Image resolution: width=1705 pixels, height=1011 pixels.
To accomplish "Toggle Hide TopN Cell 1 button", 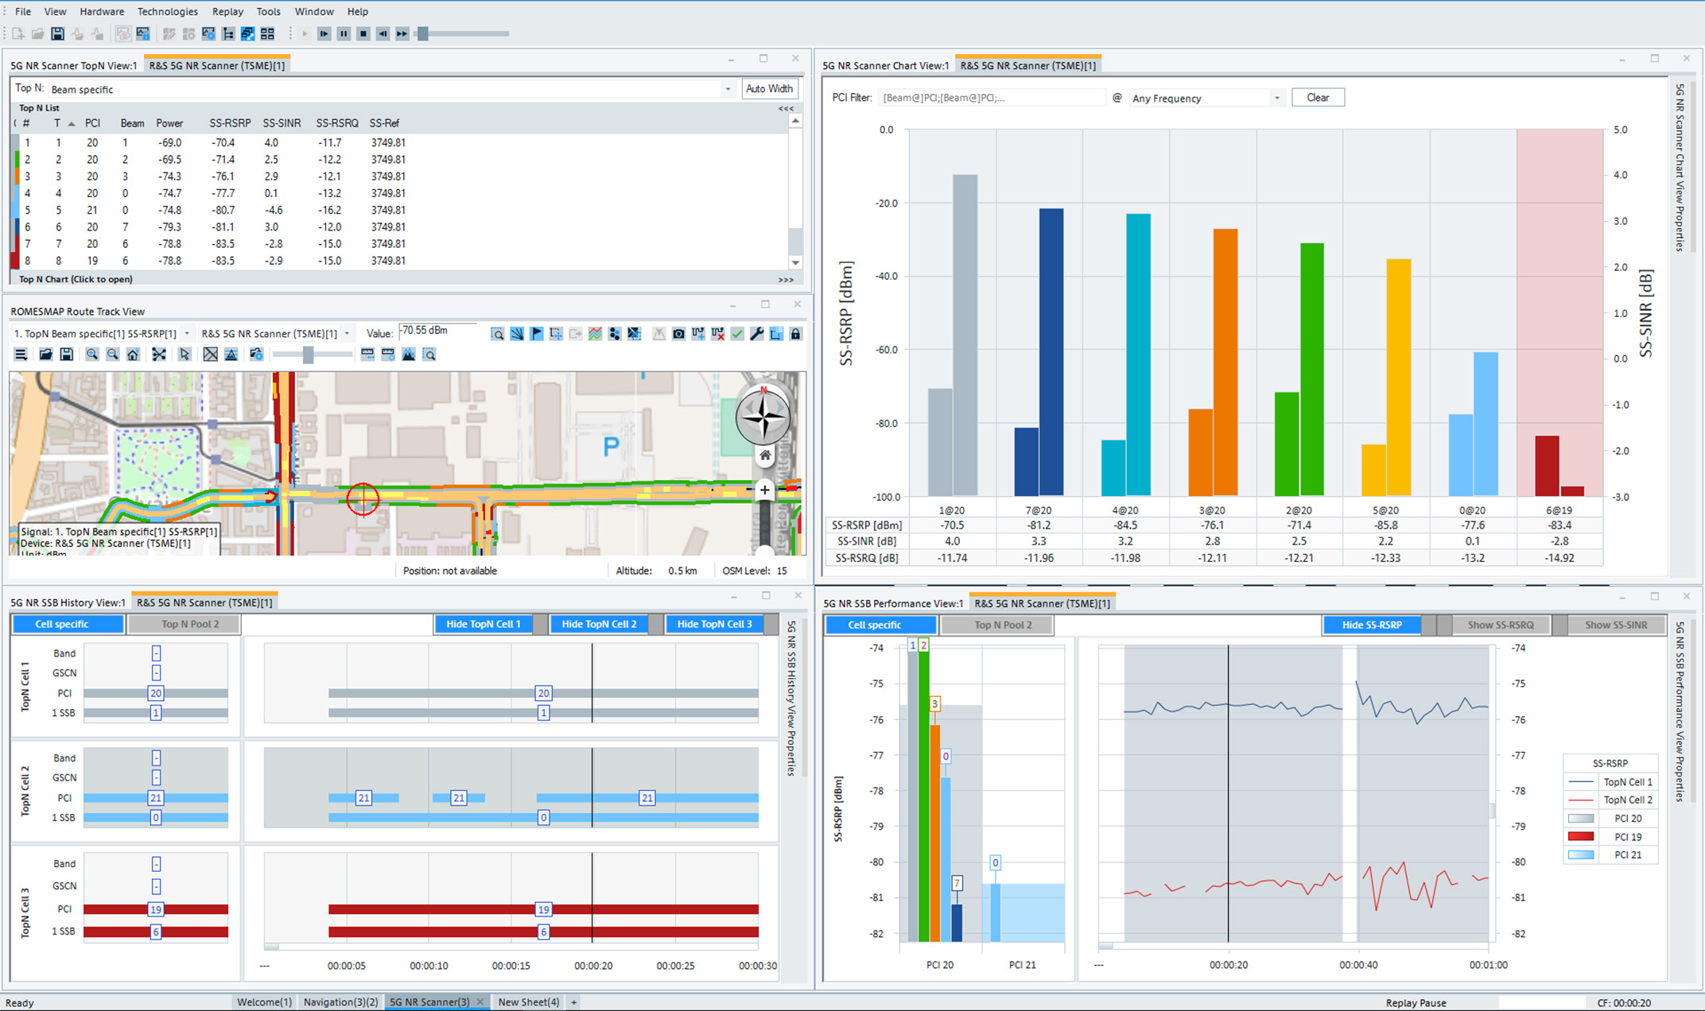I will point(483,624).
